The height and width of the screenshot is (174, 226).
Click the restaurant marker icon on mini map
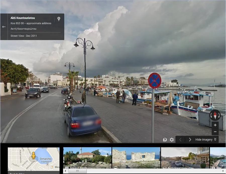pos(52,167)
